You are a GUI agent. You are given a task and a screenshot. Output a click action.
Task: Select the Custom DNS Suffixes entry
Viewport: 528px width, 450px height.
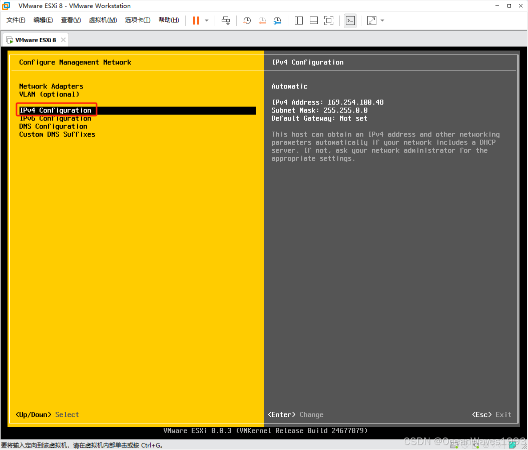pos(57,134)
